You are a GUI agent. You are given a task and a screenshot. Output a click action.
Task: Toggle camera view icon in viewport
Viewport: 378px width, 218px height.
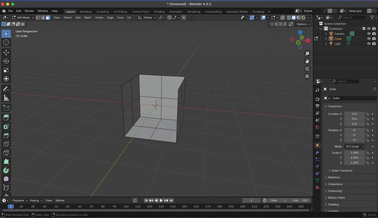[307, 69]
